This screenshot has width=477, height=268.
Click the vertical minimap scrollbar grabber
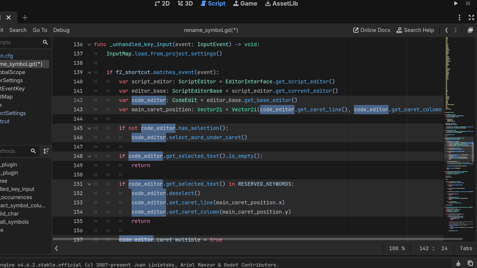click(473, 152)
